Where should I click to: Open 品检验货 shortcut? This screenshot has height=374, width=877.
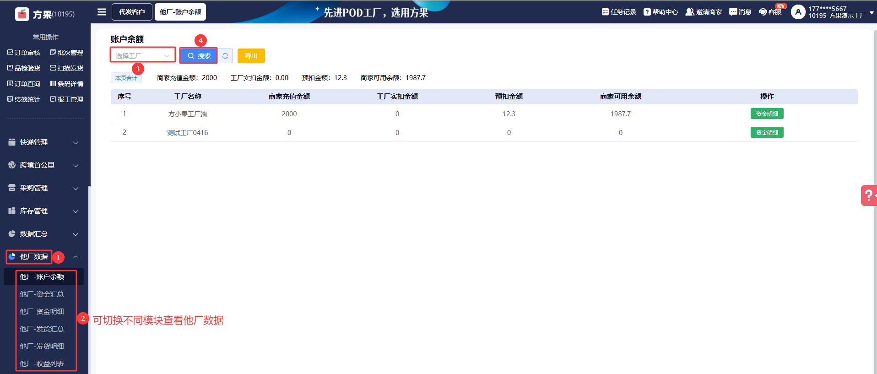(24, 68)
